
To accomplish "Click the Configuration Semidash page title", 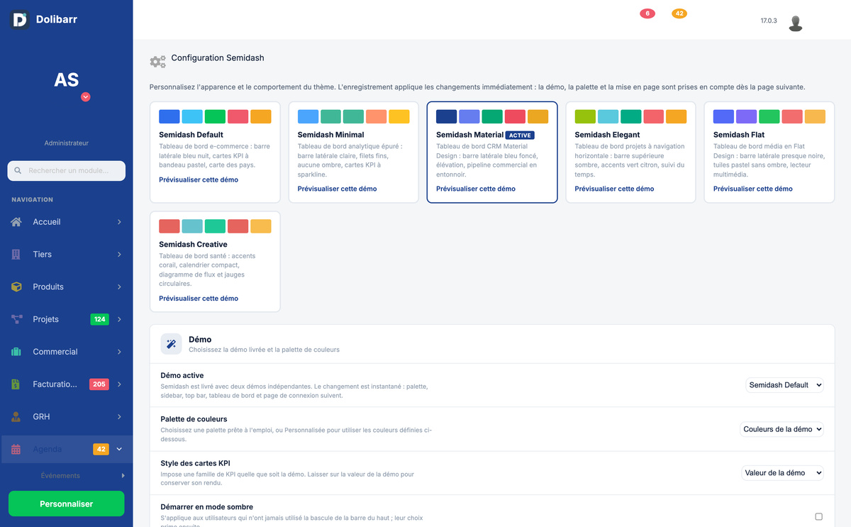I will tap(218, 58).
